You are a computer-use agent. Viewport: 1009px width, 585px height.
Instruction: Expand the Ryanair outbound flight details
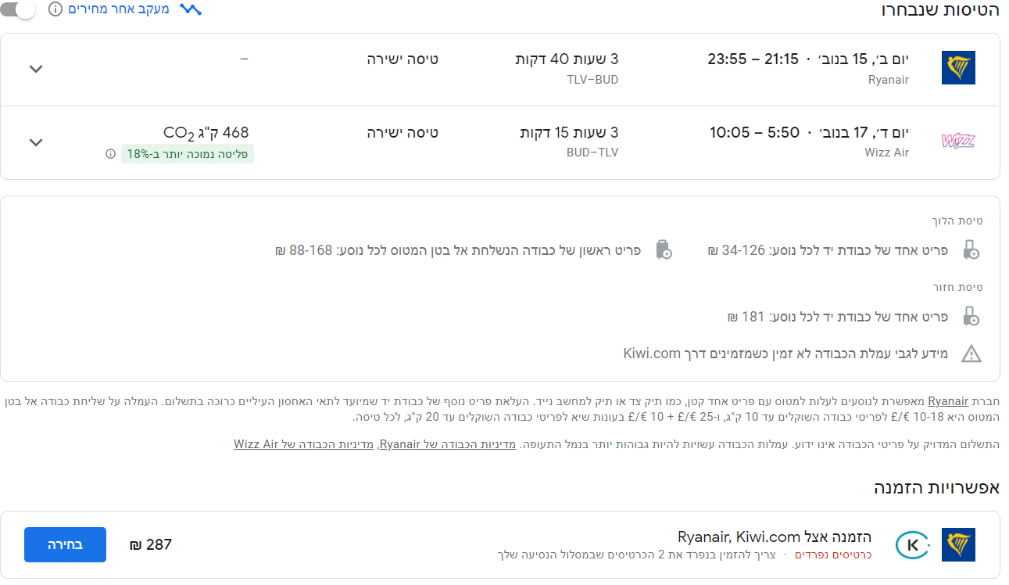tap(36, 69)
